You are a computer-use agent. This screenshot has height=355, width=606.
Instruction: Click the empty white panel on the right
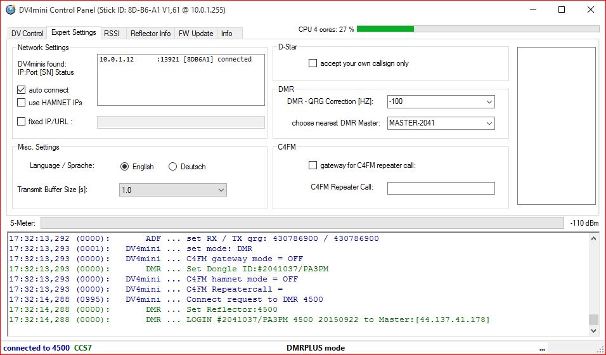tap(557, 126)
